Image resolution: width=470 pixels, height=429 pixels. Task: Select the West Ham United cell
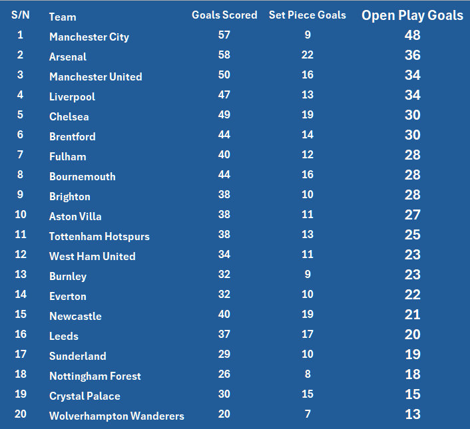coord(92,256)
